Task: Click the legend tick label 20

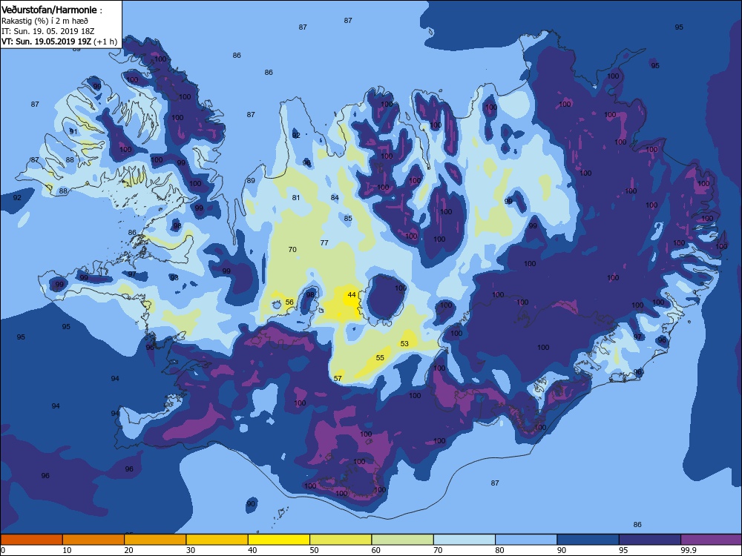Action: tap(128, 550)
